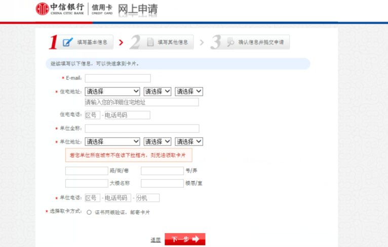Click the 网上申请 header title
Screen dimensions: 388x247
coord(138,10)
